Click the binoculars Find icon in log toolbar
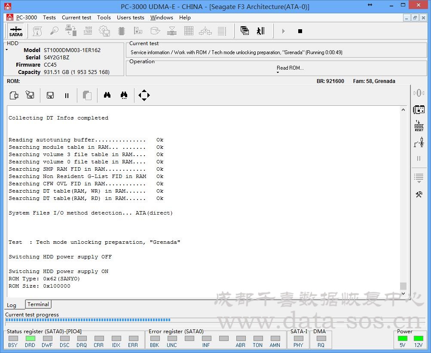Viewport: 431px width, 353px height. click(107, 95)
